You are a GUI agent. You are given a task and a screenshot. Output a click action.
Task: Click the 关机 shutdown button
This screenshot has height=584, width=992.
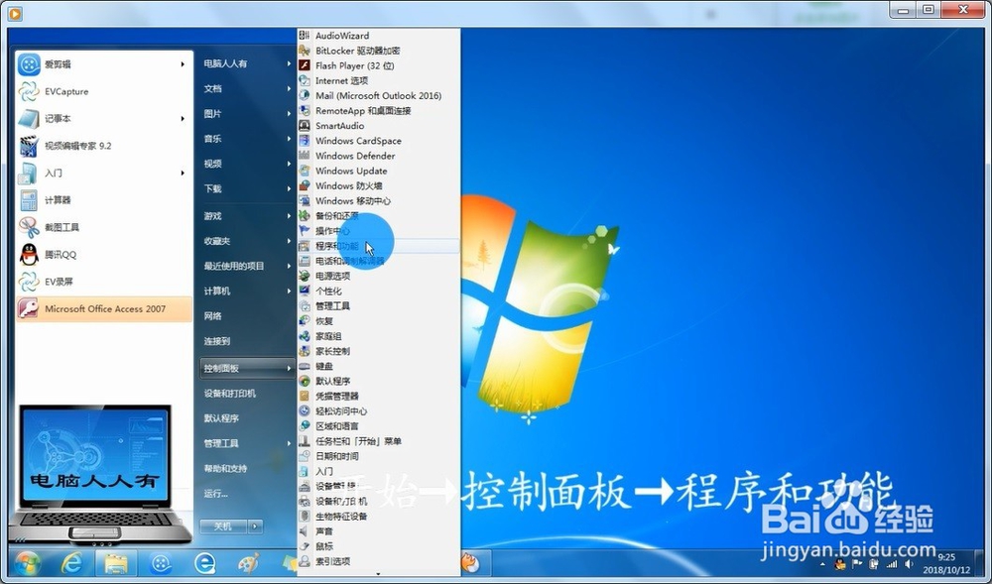point(223,526)
